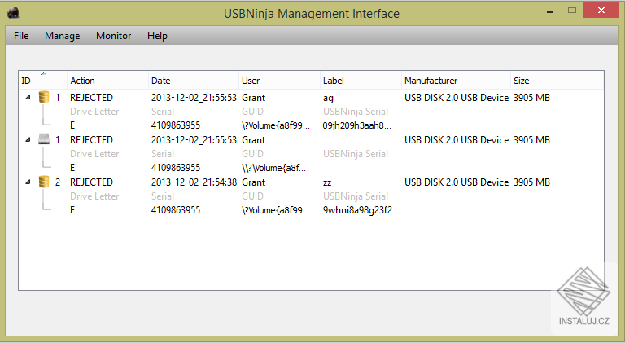Click USB DISK 2.0 USB Device in ag row
Viewport: 625px width, 343px height.
click(457, 98)
